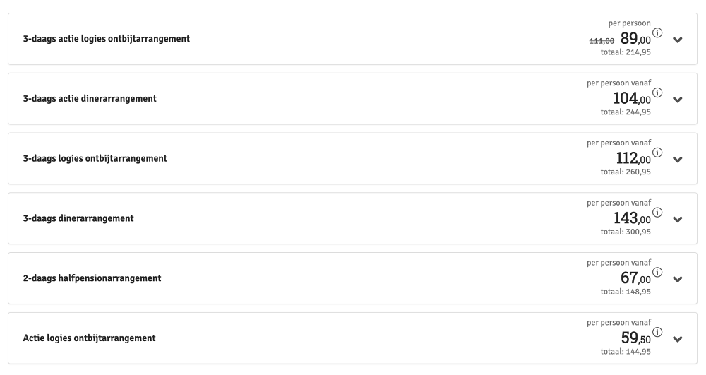Viewport: 706px width, 375px height.
Task: Expand 3-daags dinerarrangement chevron
Action: pos(678,219)
